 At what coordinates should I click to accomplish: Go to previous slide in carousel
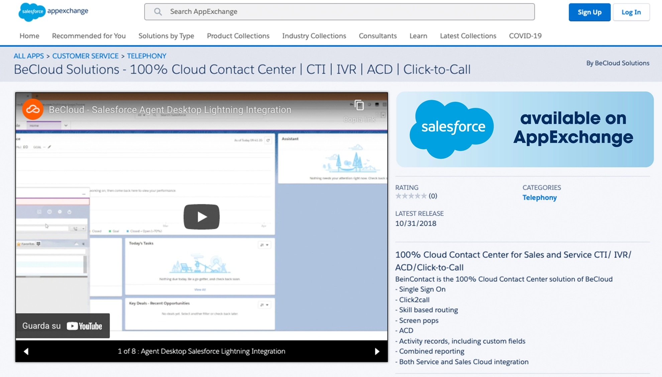pyautogui.click(x=26, y=351)
